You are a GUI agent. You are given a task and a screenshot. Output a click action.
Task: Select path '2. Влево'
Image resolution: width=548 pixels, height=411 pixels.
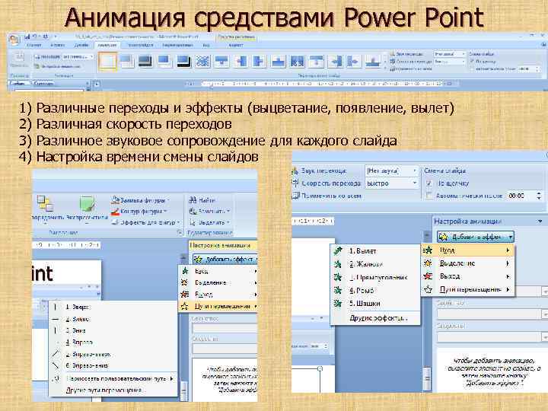pos(113,319)
